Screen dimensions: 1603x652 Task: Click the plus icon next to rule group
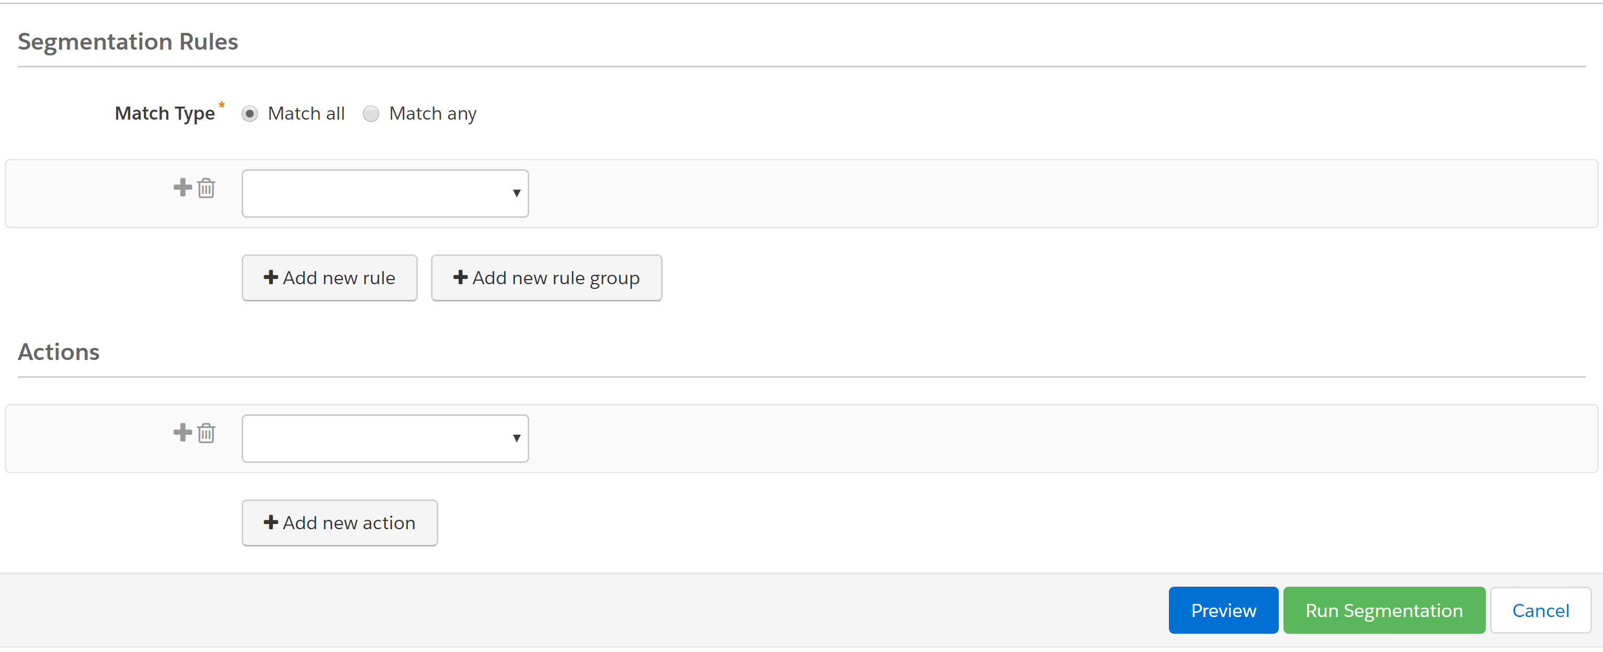point(182,192)
